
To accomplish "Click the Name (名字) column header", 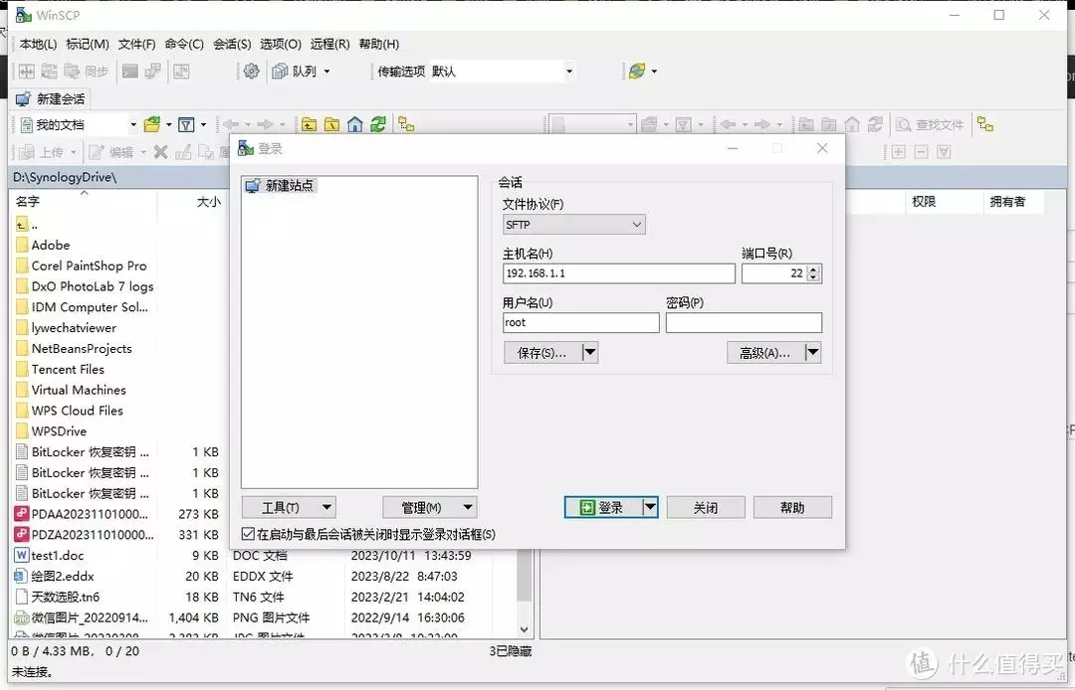I will click(x=85, y=201).
